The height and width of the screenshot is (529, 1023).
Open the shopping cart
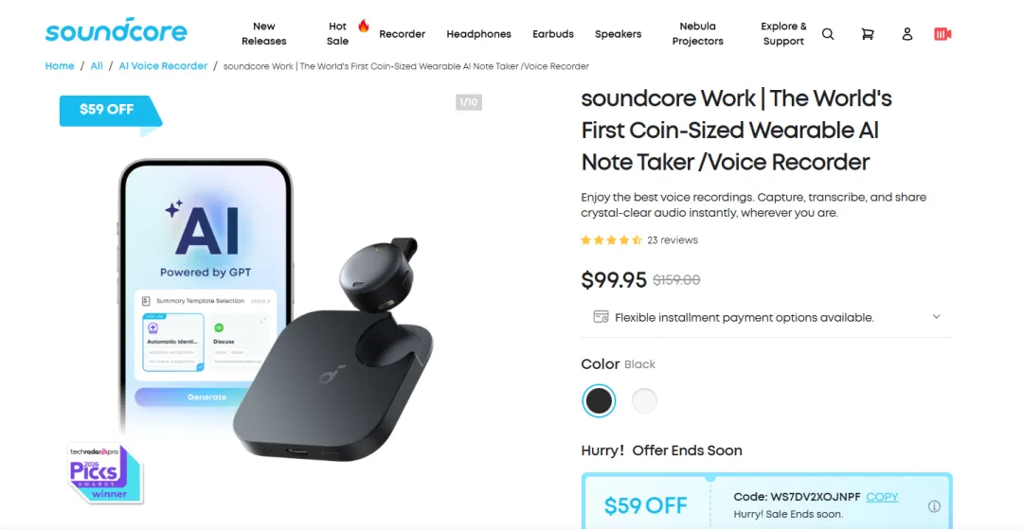click(867, 34)
